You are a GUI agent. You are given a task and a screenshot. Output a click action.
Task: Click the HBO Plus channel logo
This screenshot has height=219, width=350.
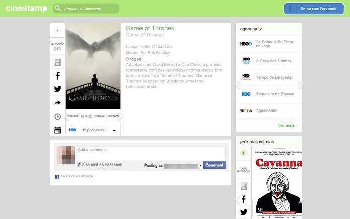click(x=246, y=61)
